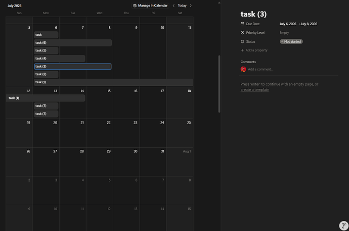Add a property to the task

pos(254,50)
